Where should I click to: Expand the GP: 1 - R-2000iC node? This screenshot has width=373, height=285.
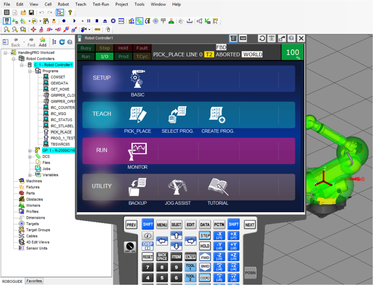[30, 151]
